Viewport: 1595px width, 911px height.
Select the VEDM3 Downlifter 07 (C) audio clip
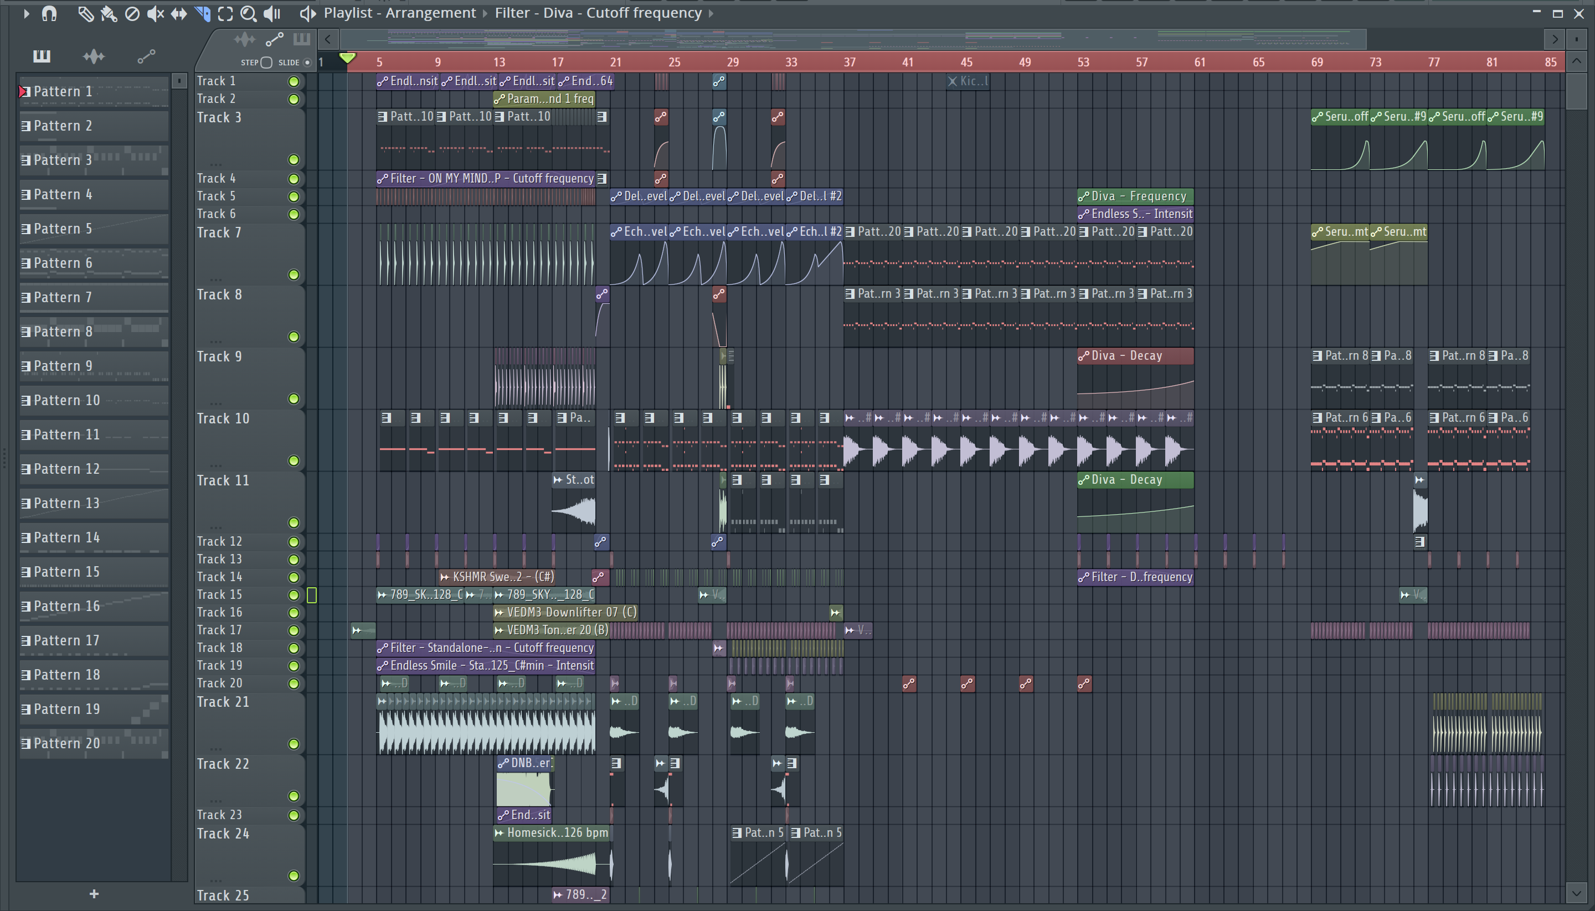point(565,613)
